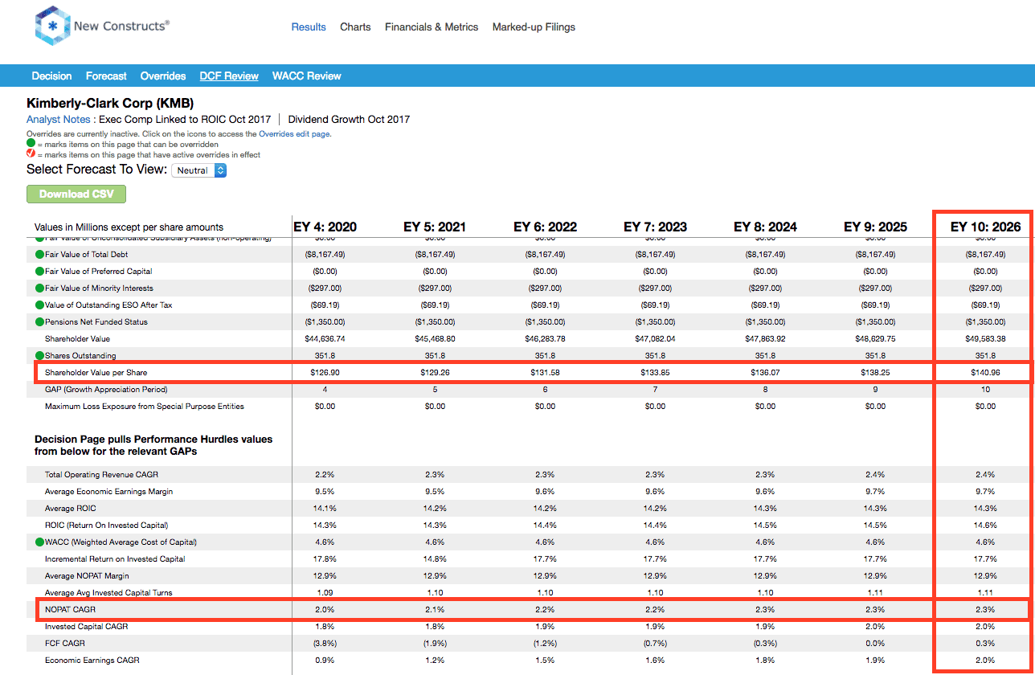Click the Shareholder Value per Share row label

click(96, 373)
